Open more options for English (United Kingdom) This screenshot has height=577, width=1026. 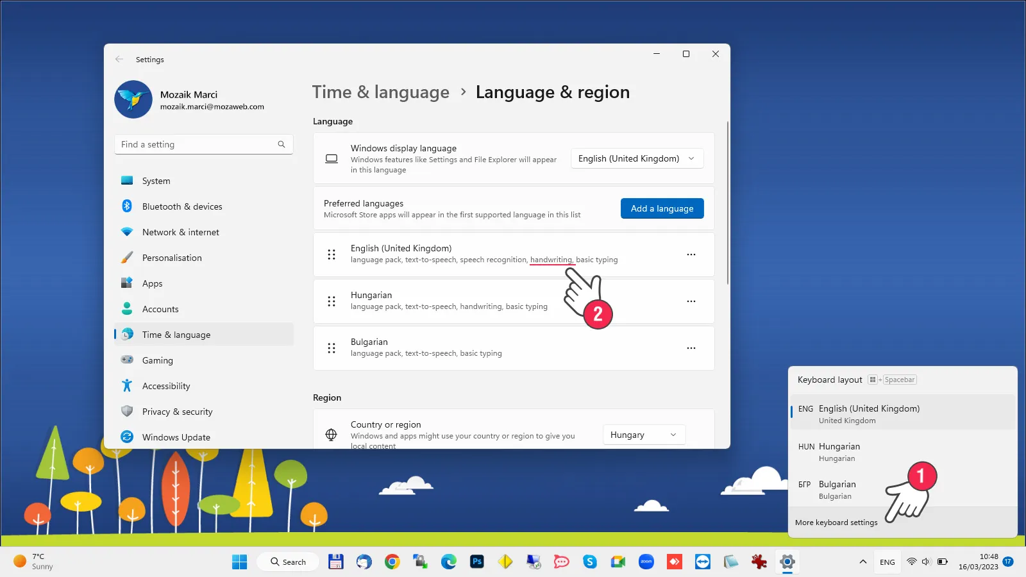[x=691, y=255]
